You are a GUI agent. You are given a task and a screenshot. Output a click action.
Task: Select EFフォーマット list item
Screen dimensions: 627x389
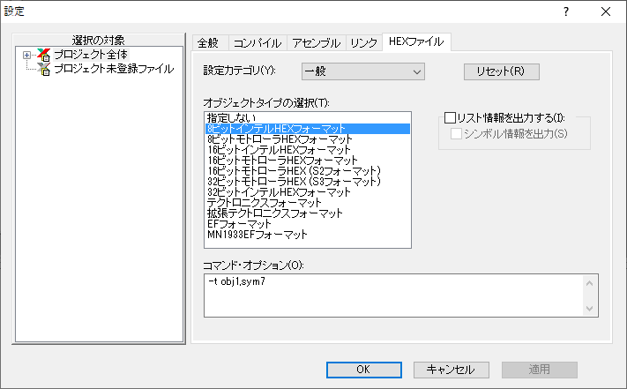click(308, 224)
